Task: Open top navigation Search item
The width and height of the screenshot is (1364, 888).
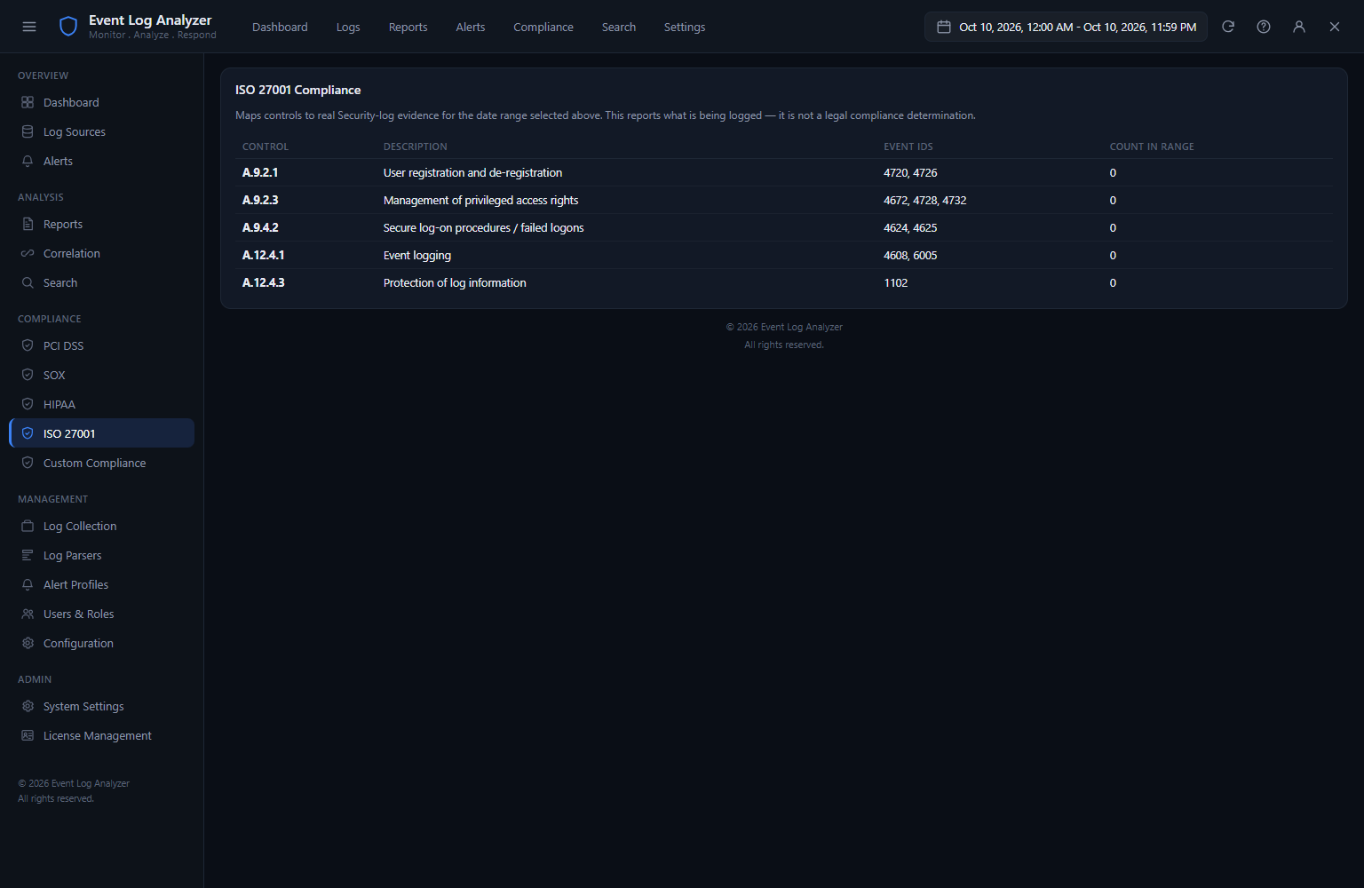Action: click(619, 27)
